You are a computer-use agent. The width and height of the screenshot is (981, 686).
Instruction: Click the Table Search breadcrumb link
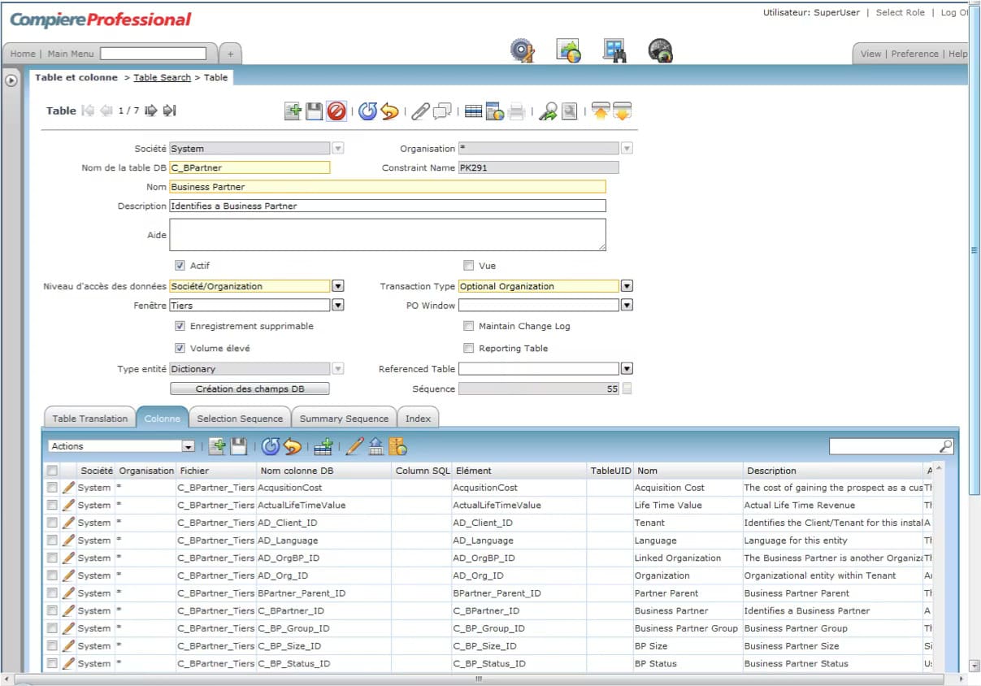[162, 77]
